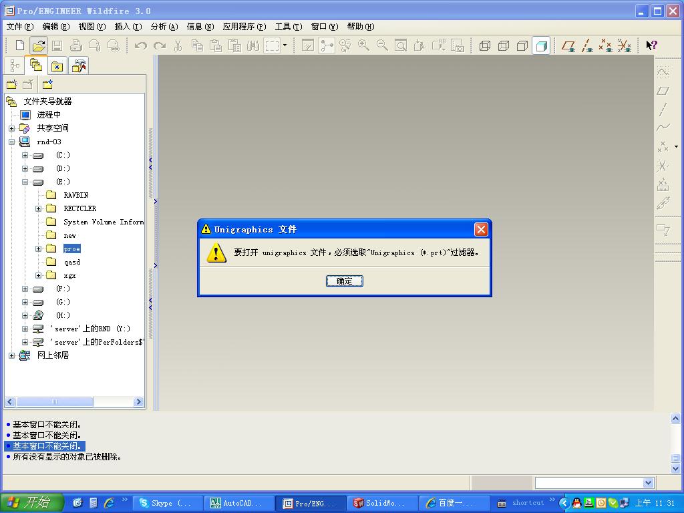
Task: Open the 文件(F) menu
Action: click(20, 27)
